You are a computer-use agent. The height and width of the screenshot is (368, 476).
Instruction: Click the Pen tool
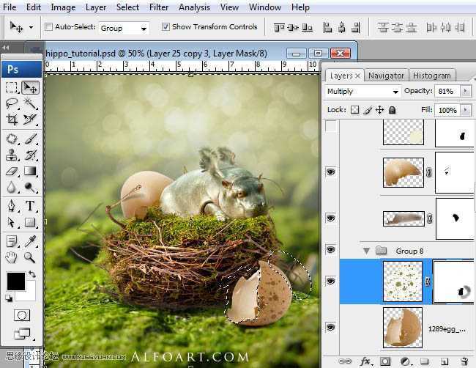point(12,206)
